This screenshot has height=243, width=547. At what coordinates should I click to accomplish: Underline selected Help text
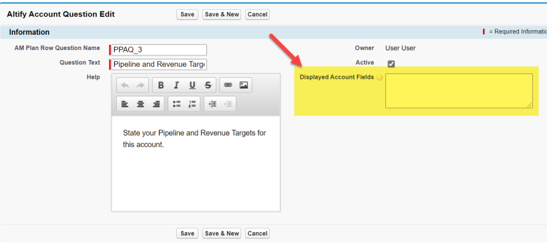192,85
